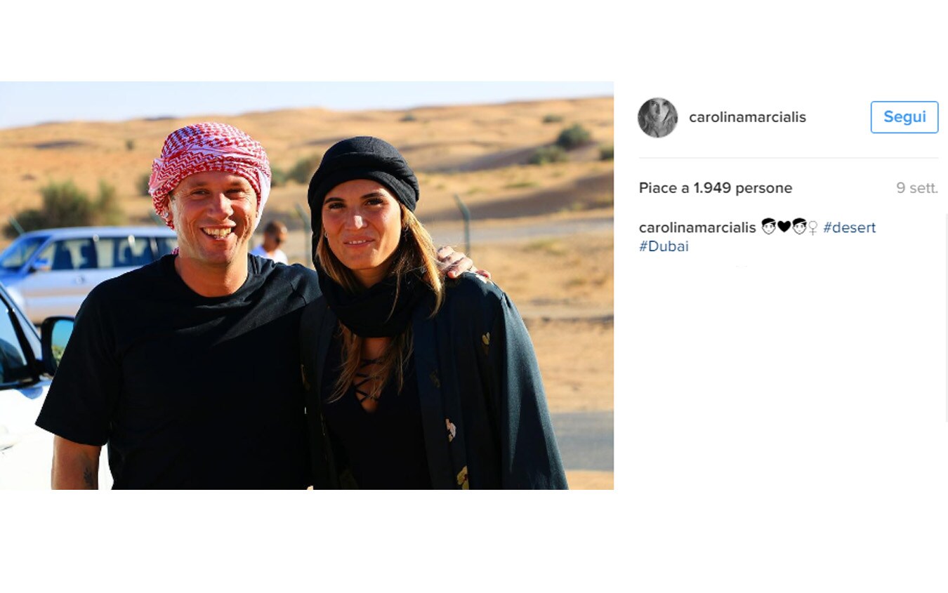Click the tattoo on the man's forearm
The height and width of the screenshot is (593, 948).
89,476
